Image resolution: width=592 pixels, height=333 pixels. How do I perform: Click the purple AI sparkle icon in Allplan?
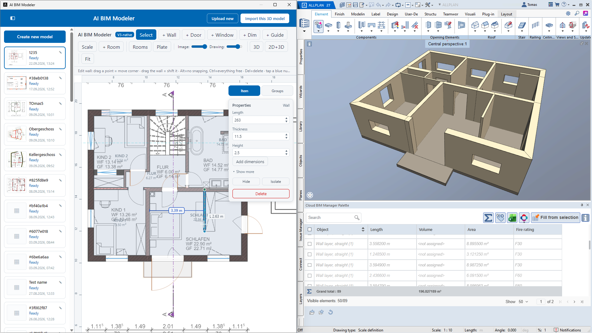585,14
